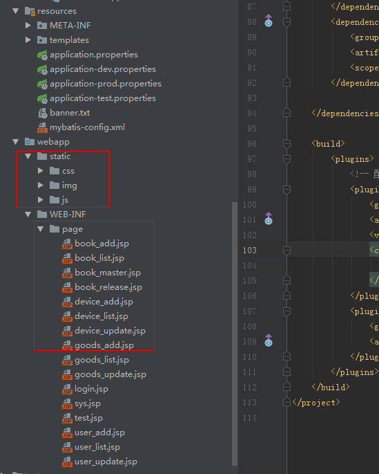
Task: Click the templates folder icon
Action: pyautogui.click(x=42, y=40)
